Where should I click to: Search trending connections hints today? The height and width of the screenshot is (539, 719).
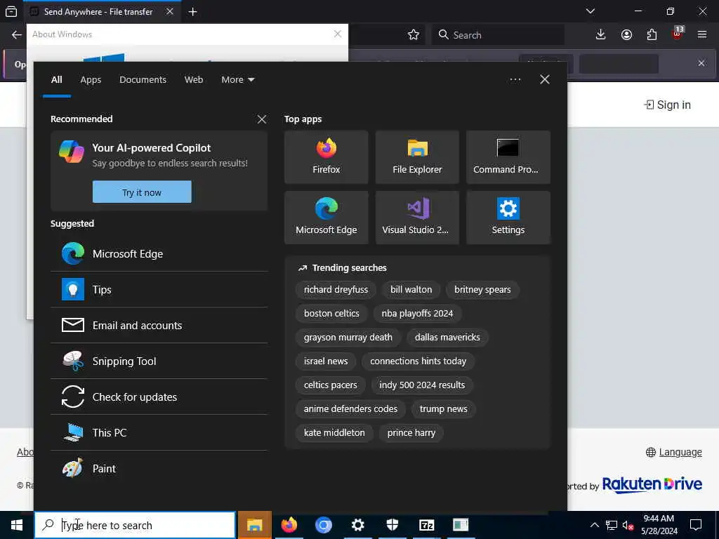[x=418, y=361]
